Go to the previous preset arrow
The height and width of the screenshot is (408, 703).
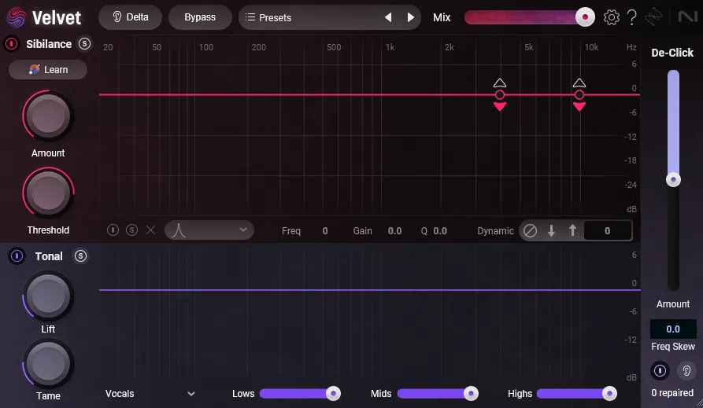coord(388,17)
